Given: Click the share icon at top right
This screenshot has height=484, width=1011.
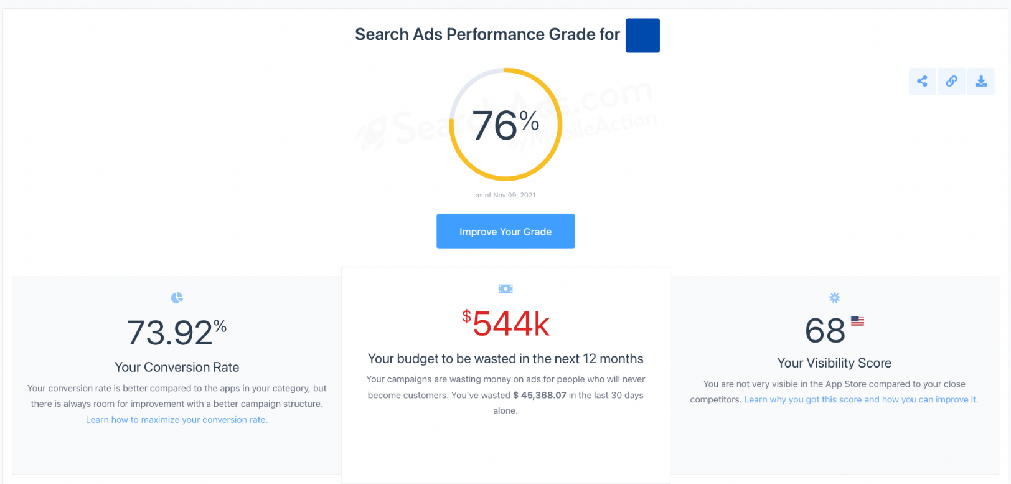Looking at the screenshot, I should (922, 81).
